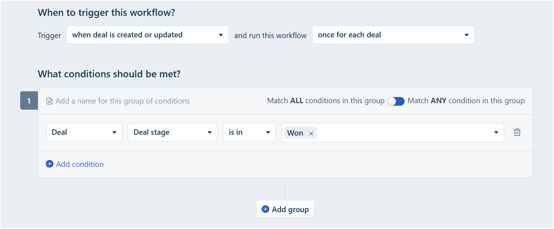Screen dimensions: 554x229
Task: Remove the Won tag via its x
Action: (x=311, y=133)
